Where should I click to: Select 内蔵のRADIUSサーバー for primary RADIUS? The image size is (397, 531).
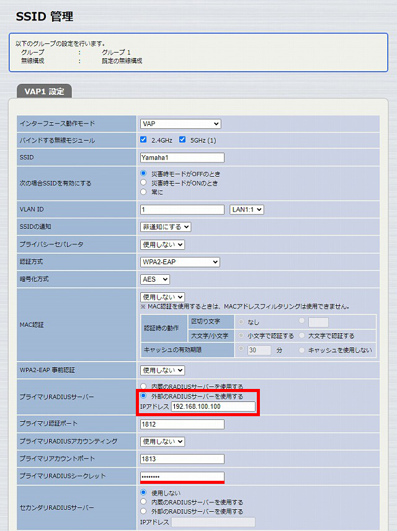click(x=143, y=386)
